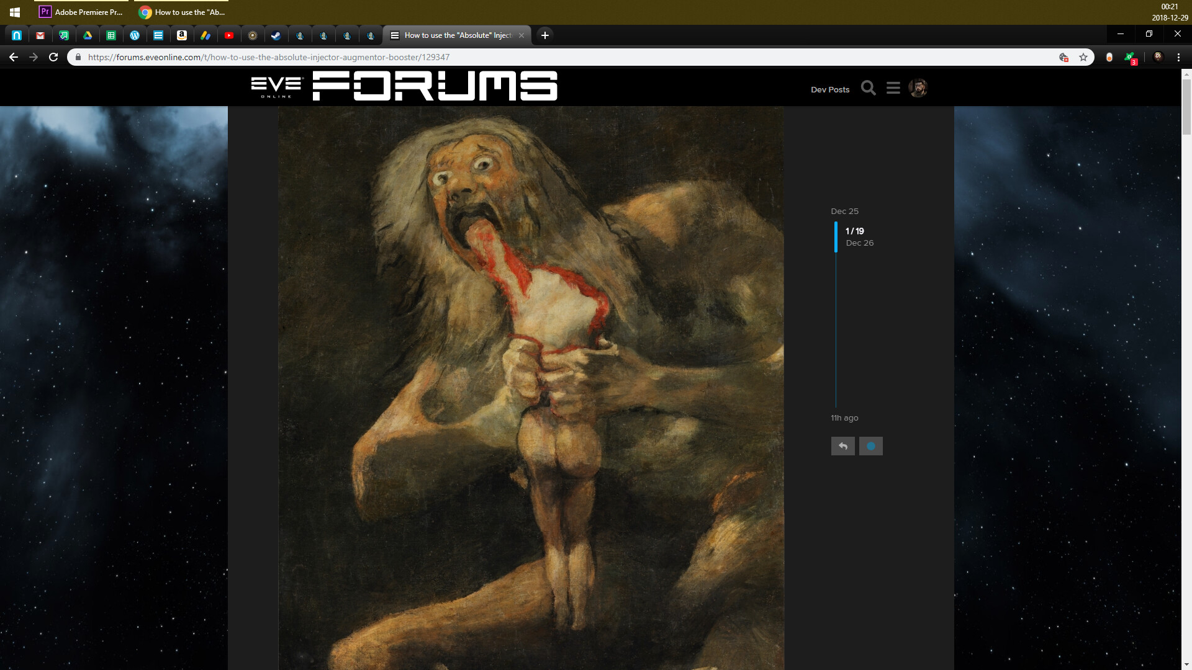Click the blue topic timeline scroller handle
This screenshot has width=1192, height=670.
coord(836,237)
